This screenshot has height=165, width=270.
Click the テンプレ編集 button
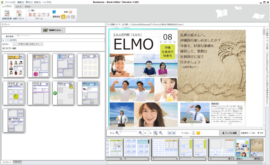click(x=230, y=133)
